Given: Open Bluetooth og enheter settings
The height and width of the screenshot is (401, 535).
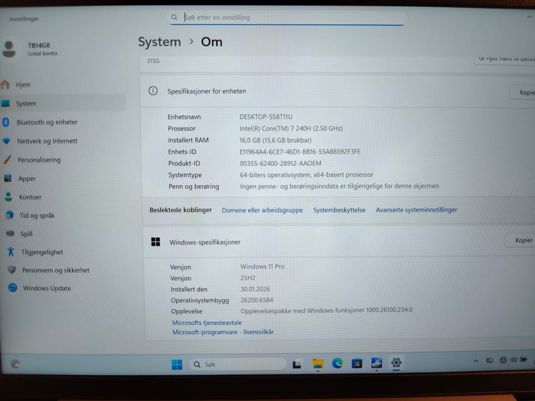Looking at the screenshot, I should (47, 123).
